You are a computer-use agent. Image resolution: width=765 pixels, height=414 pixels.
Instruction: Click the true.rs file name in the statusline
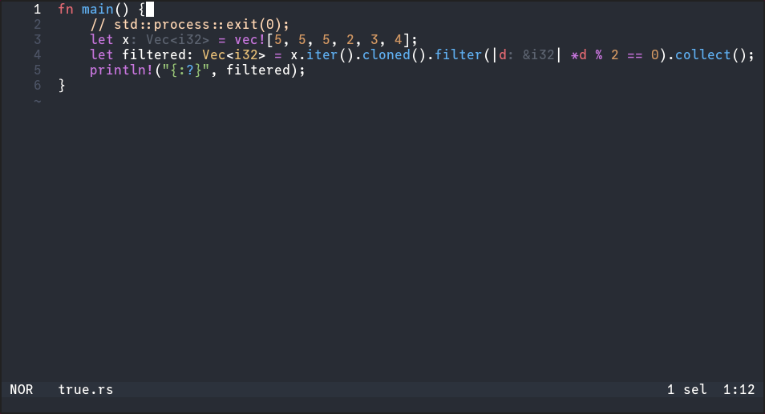pyautogui.click(x=86, y=390)
